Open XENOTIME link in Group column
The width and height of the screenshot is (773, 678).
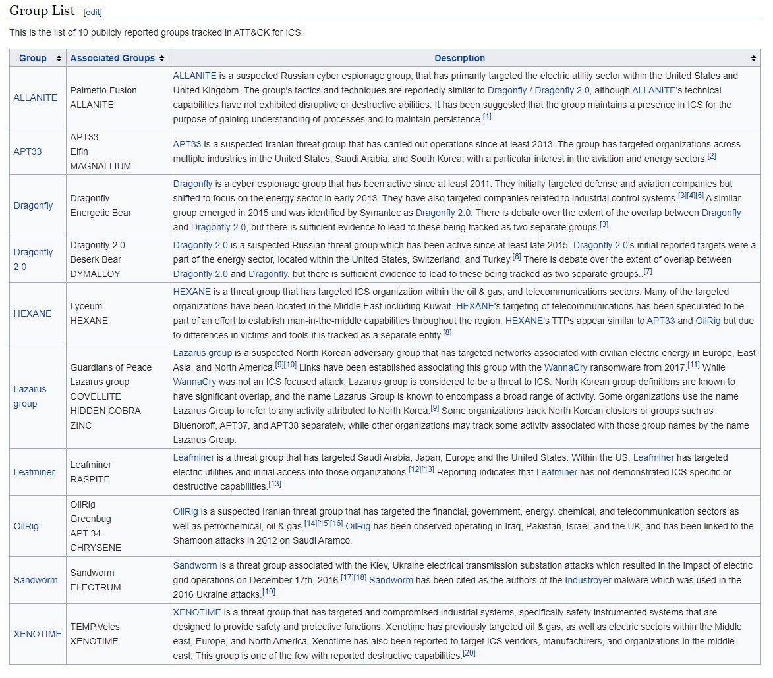[38, 634]
